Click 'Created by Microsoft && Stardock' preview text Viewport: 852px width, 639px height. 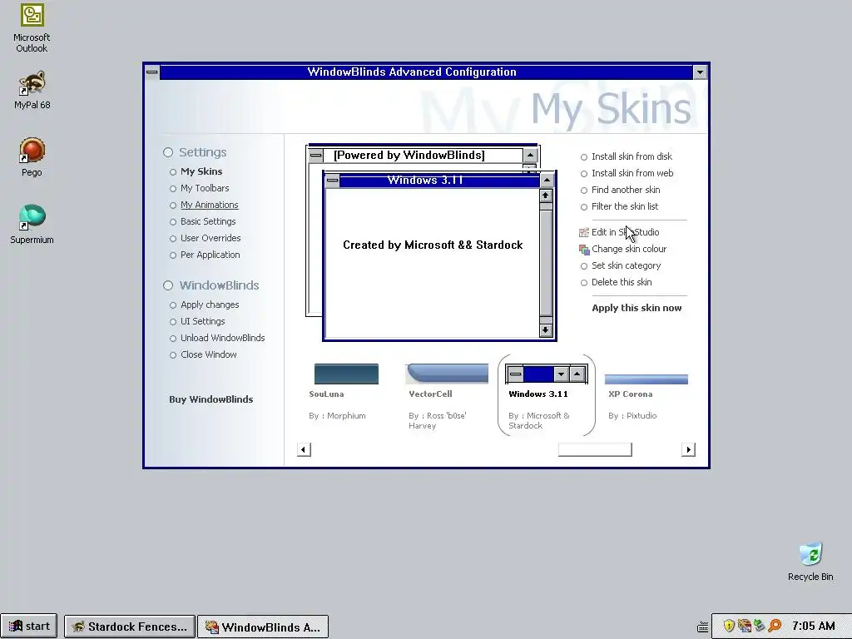pyautogui.click(x=433, y=245)
